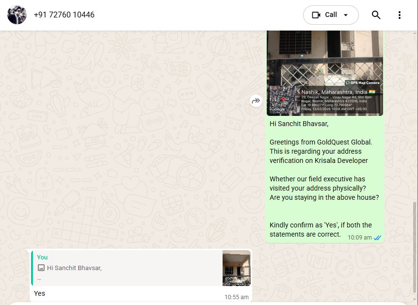This screenshot has height=305, width=418.
Task: Open the contact's profile picture
Action: [x=17, y=15]
